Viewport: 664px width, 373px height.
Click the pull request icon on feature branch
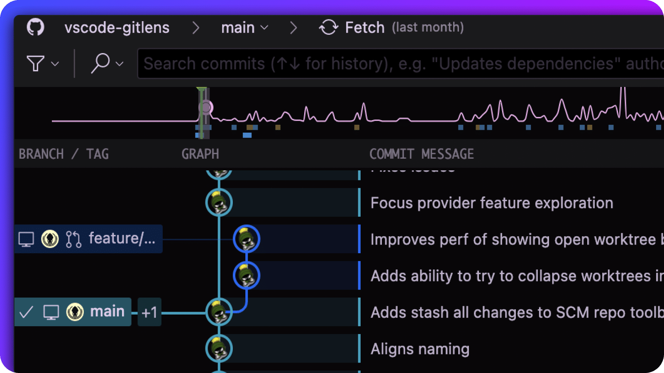coord(73,239)
